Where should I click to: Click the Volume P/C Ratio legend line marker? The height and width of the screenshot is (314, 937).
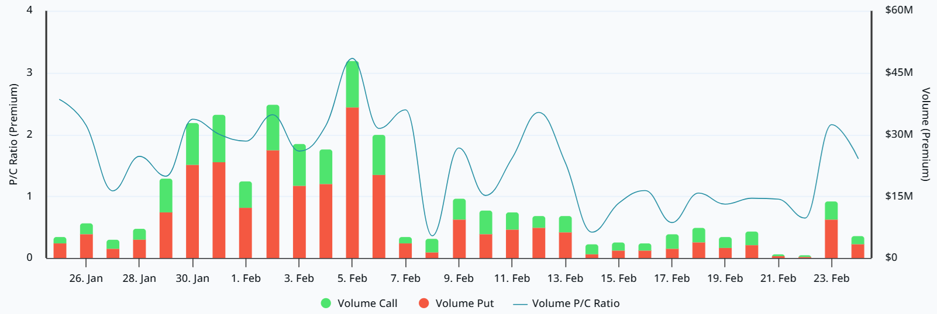point(520,304)
